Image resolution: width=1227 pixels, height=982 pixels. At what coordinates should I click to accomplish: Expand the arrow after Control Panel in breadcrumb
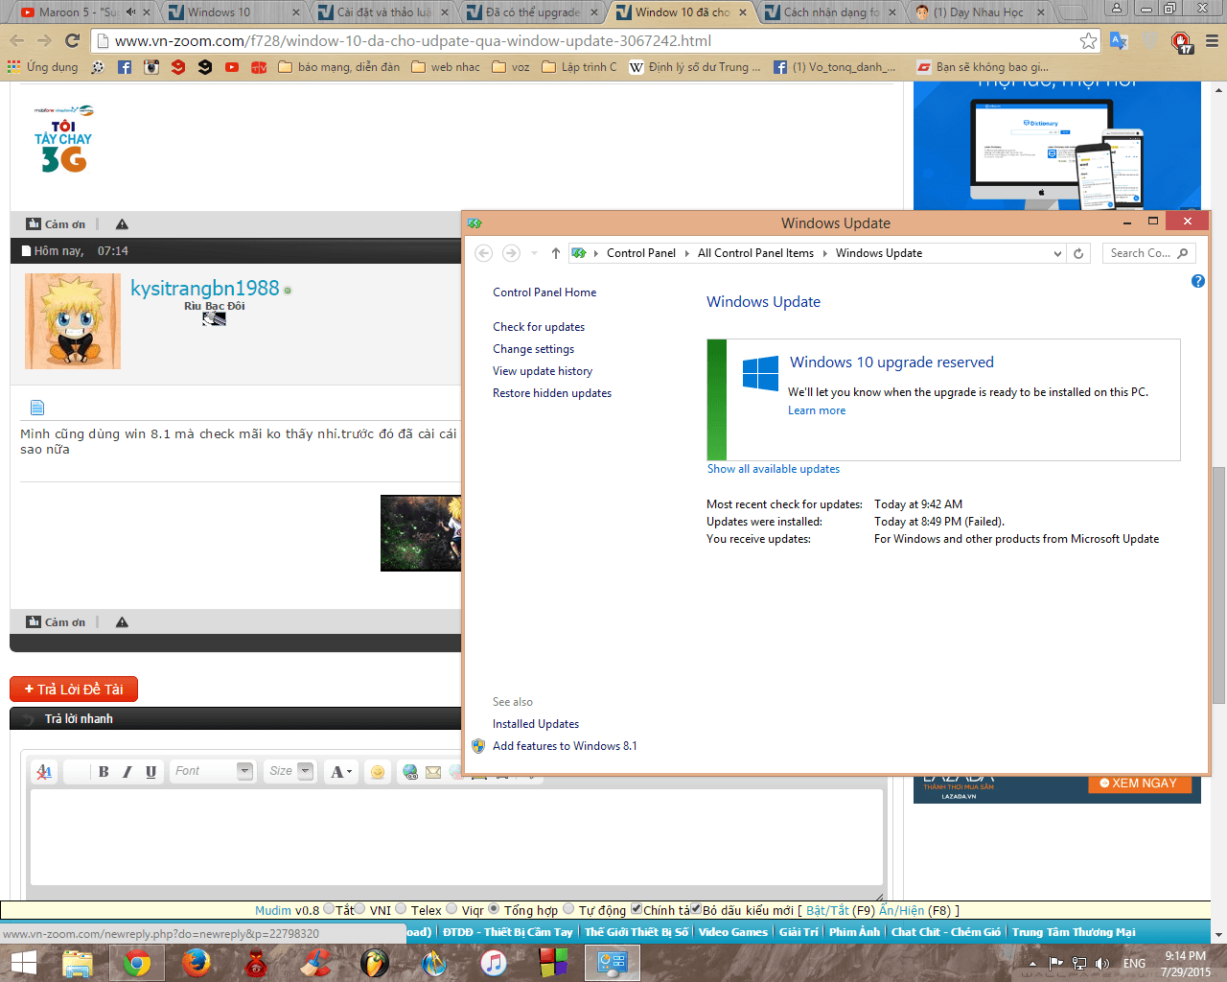686,253
